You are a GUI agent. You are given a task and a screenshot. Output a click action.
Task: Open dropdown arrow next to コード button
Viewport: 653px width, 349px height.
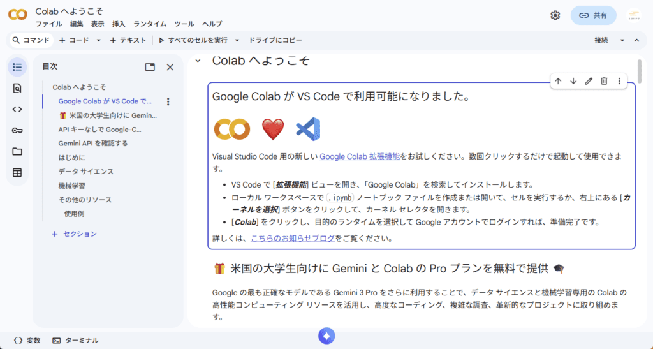(x=99, y=40)
